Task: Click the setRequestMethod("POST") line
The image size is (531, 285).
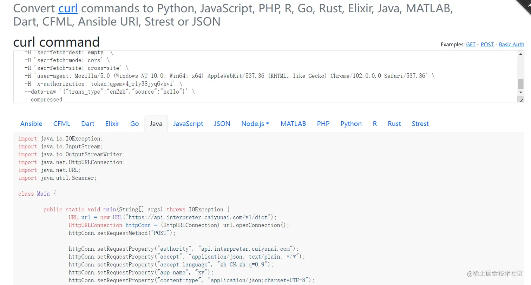Action: [122, 233]
